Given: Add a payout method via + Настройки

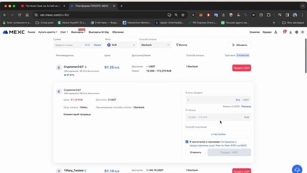Looking at the screenshot, I should 218,134.
